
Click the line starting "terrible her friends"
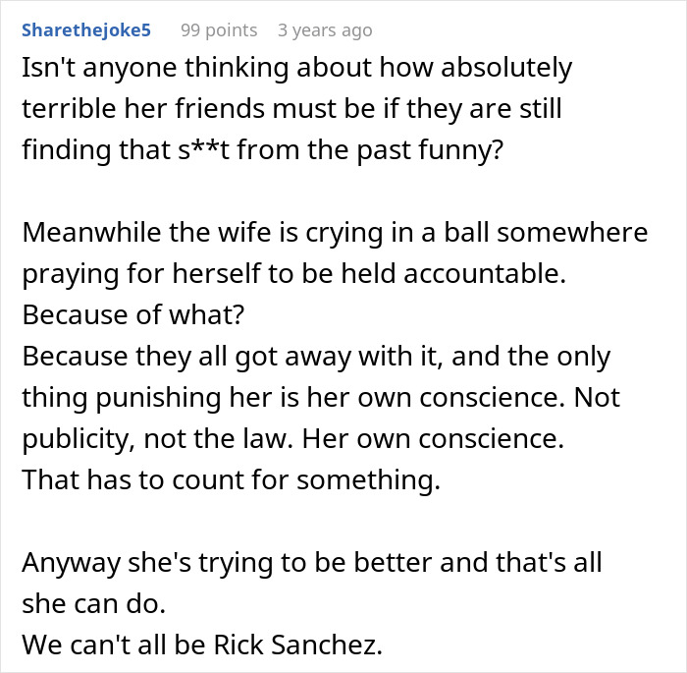point(291,110)
